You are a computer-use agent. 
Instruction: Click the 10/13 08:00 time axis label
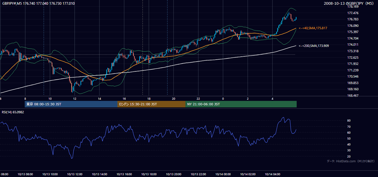coord(25,174)
